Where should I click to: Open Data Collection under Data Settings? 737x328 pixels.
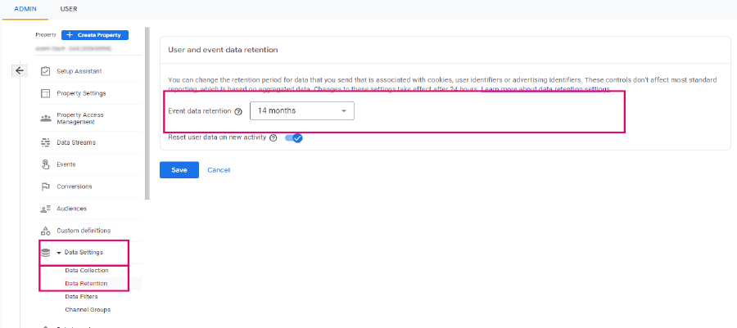[x=87, y=270]
